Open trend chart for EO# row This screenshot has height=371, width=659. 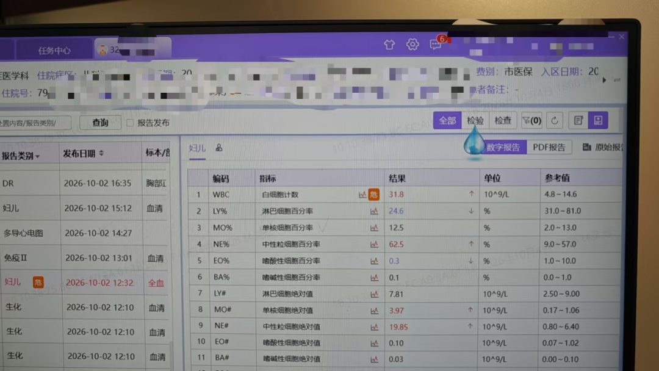point(374,344)
